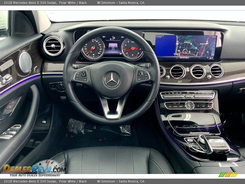Click the red hazard warning button

coord(209,106)
